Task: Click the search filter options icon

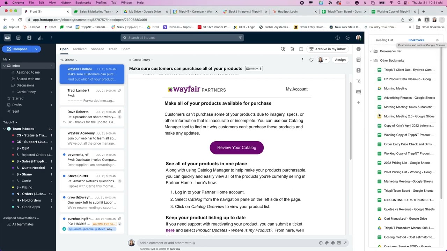Action: click(240, 38)
